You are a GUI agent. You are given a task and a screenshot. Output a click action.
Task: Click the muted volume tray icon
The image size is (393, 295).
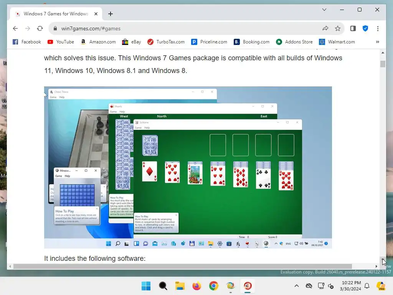click(x=331, y=286)
